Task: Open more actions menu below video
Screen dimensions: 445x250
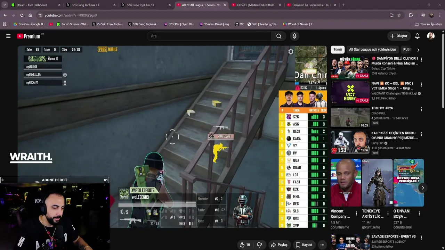Action: coord(322,245)
